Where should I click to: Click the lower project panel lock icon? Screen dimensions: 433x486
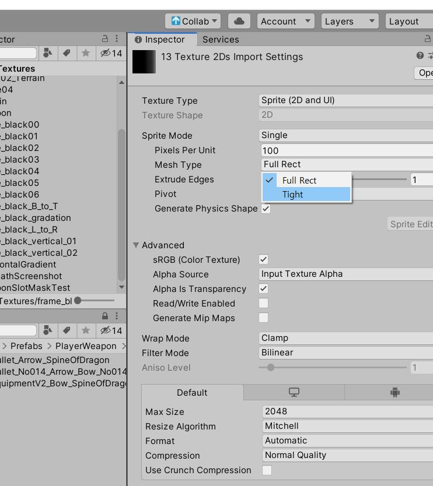(105, 316)
